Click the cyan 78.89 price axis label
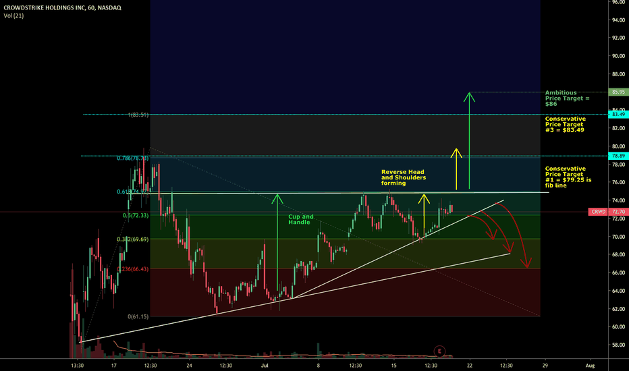629x371 pixels. coord(619,156)
